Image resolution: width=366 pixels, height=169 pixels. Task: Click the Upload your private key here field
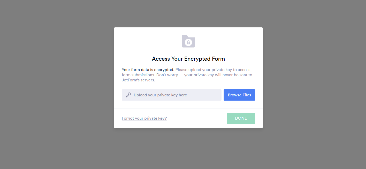[x=171, y=95]
